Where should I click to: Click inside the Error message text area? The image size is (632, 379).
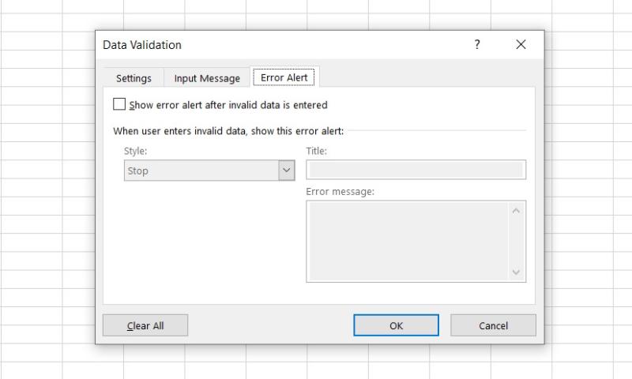pos(408,241)
